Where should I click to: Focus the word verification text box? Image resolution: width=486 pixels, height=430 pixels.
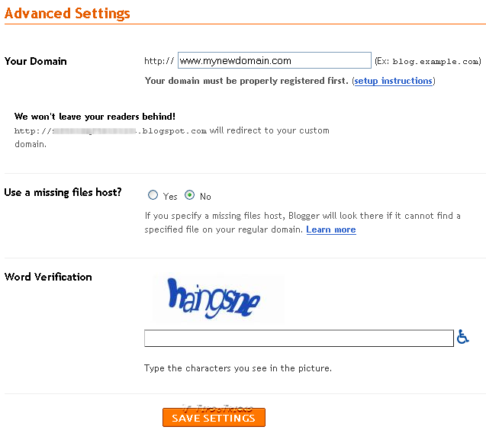(x=298, y=338)
